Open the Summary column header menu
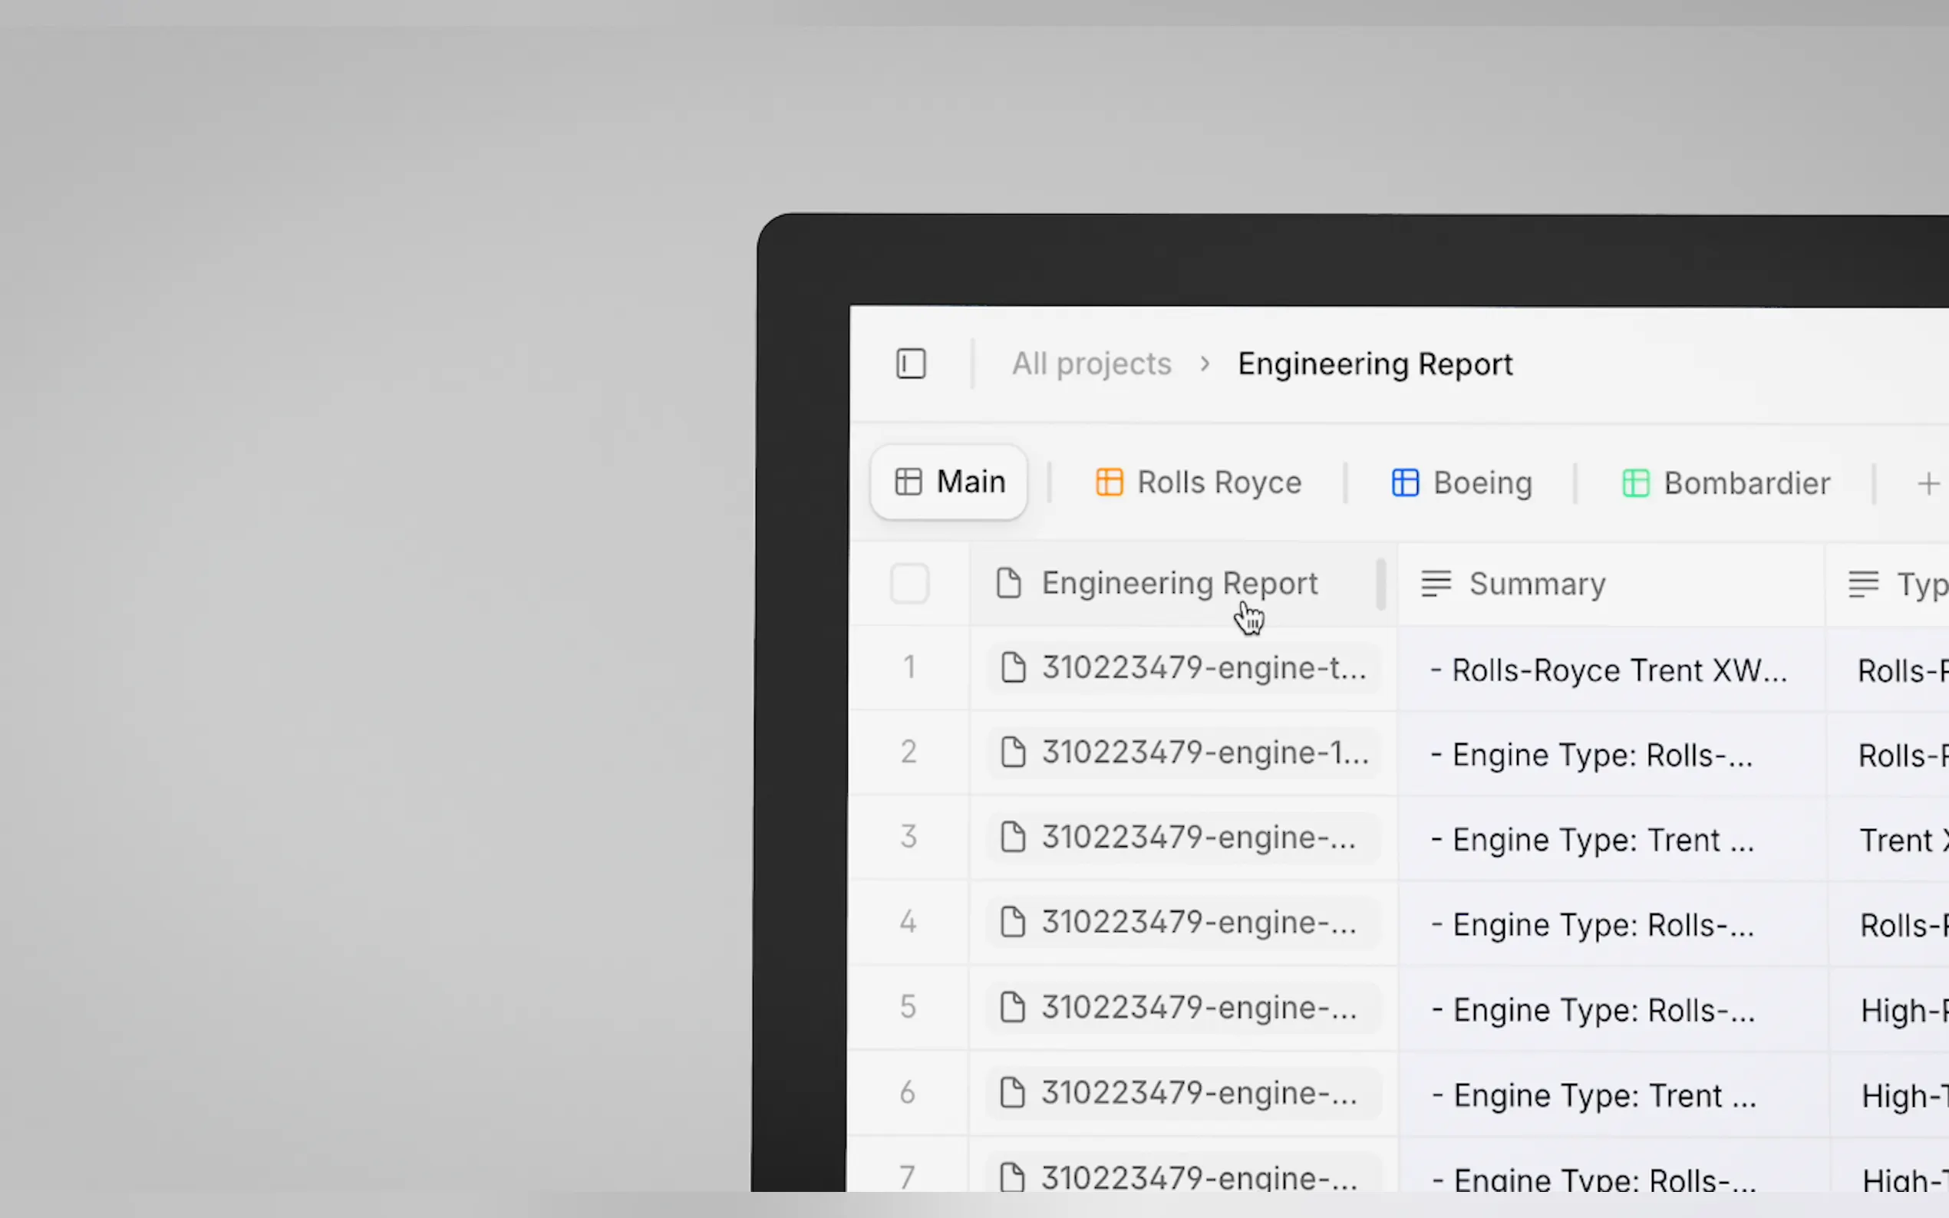Image resolution: width=1949 pixels, height=1218 pixels. (1536, 584)
